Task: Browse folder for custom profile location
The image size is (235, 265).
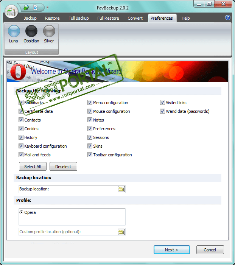Action: pyautogui.click(x=121, y=232)
